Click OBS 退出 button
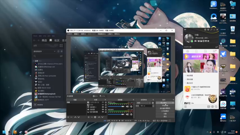 click(x=165, y=117)
